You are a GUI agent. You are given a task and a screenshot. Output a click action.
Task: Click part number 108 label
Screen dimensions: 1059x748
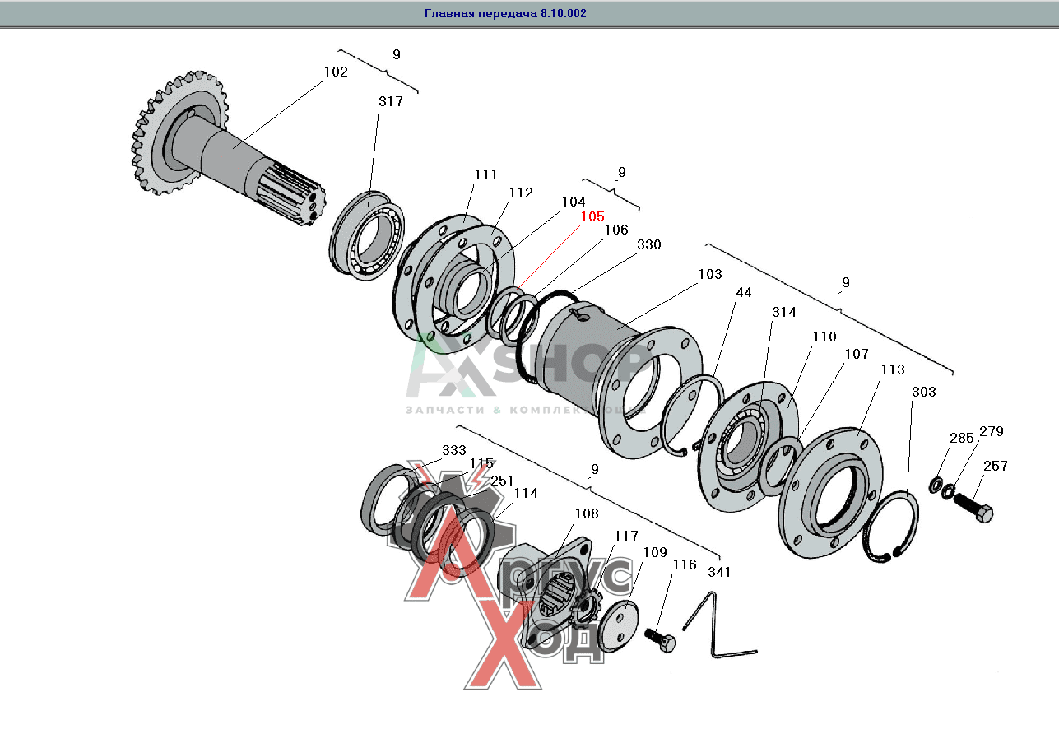point(586,513)
